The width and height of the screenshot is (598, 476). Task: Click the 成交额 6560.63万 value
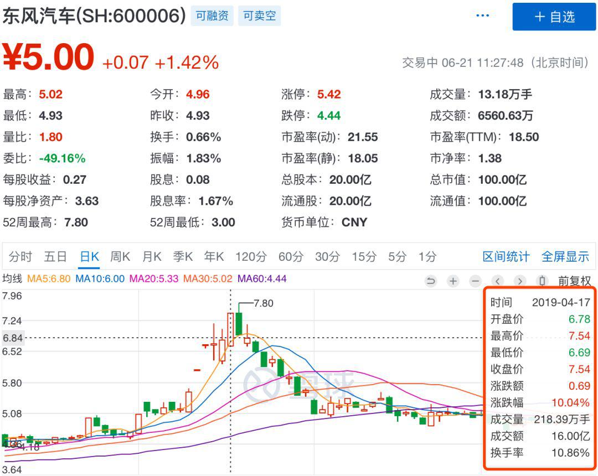click(x=506, y=116)
